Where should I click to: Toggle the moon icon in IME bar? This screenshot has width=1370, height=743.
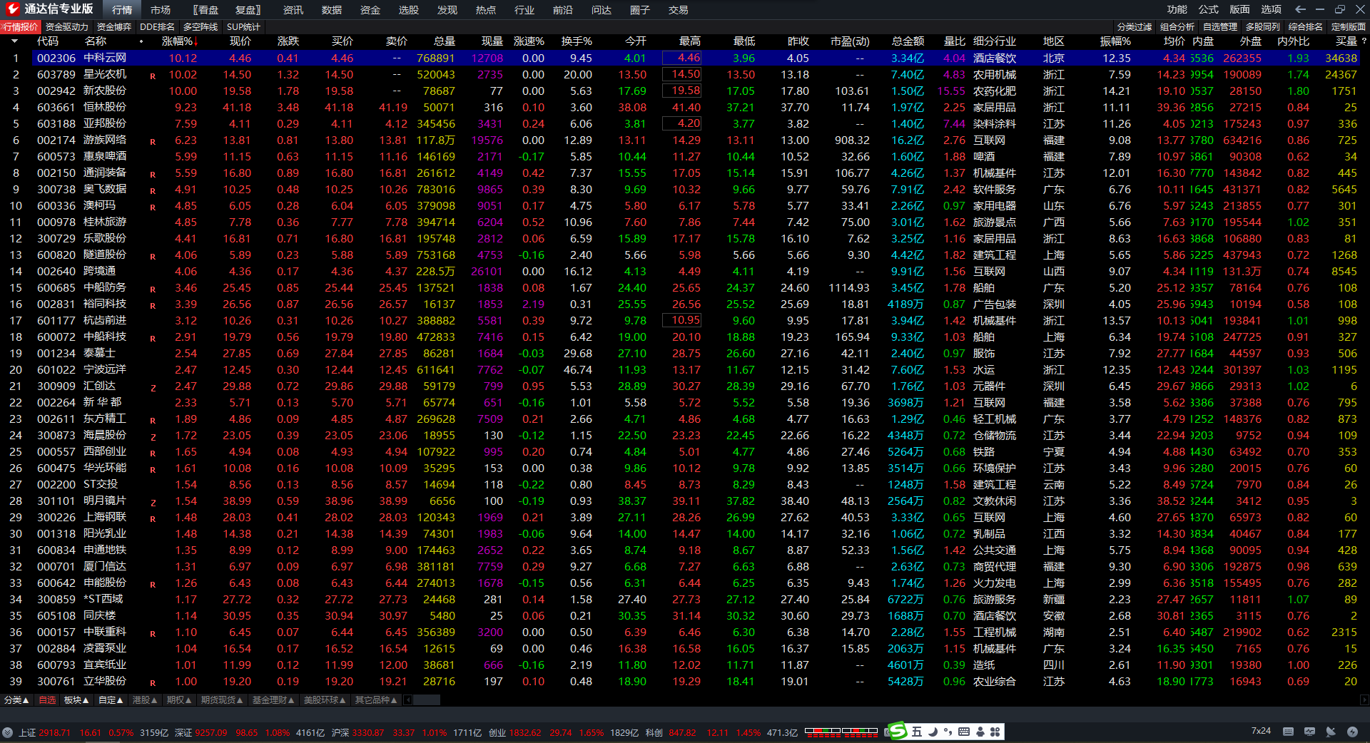933,732
